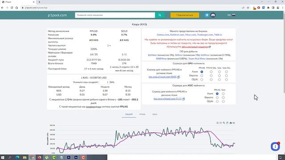This screenshot has height=160, width=285.
Task: Open Adobe Premiere Pro from taskbar
Action: point(69,157)
